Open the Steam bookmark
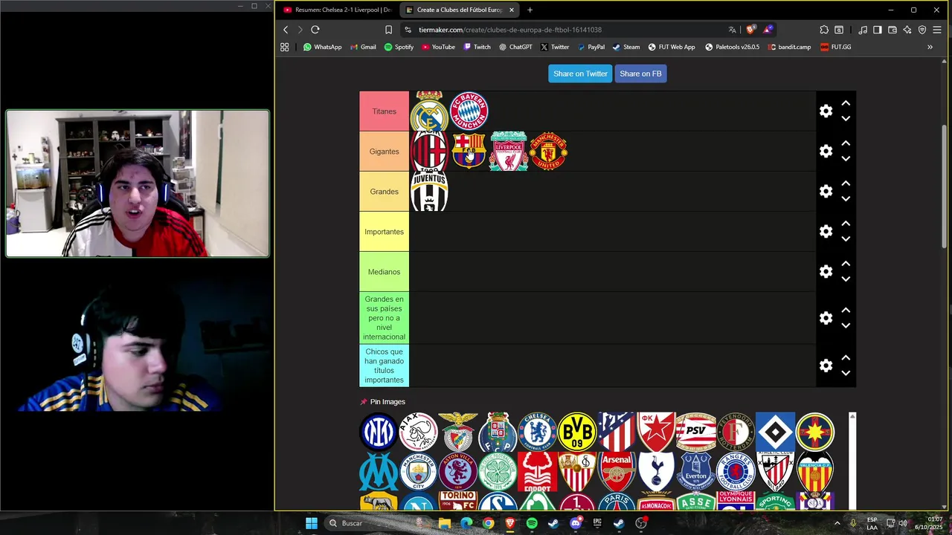952x535 pixels. (626, 47)
